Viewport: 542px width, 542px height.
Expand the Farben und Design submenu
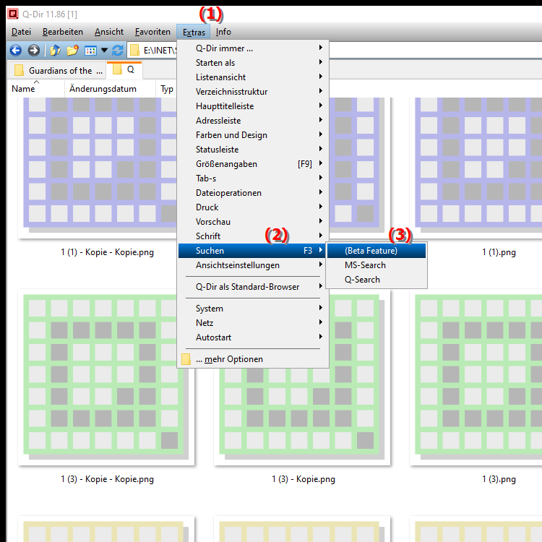(253, 135)
